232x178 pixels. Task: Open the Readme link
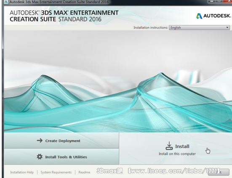84,172
